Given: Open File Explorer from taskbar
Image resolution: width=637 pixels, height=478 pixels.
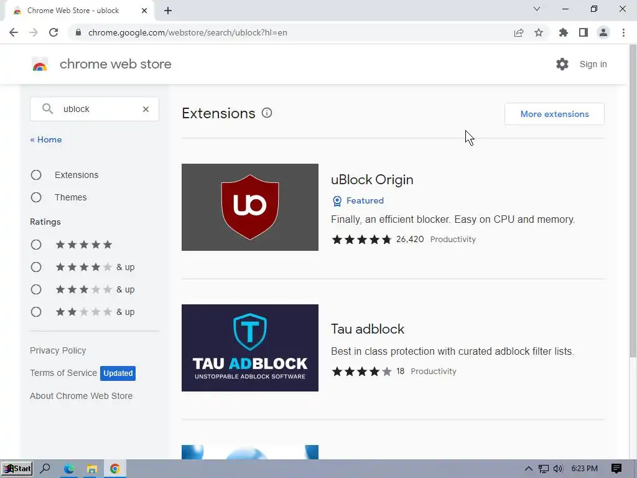Looking at the screenshot, I should pos(92,469).
